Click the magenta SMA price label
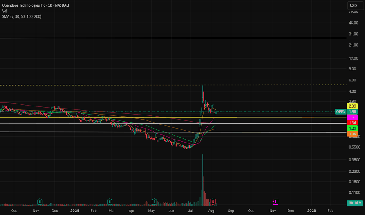Viewport: 365px width, 215px height. (352, 117)
